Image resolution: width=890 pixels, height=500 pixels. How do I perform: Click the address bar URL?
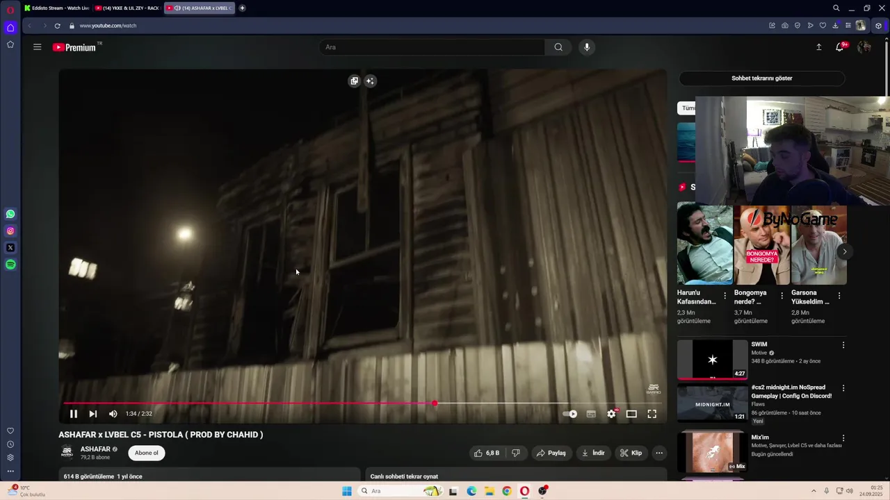coord(108,26)
